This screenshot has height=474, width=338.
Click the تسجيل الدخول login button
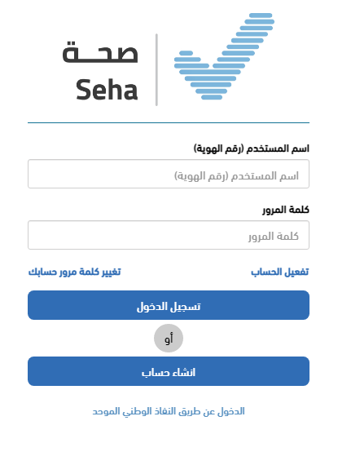169,305
